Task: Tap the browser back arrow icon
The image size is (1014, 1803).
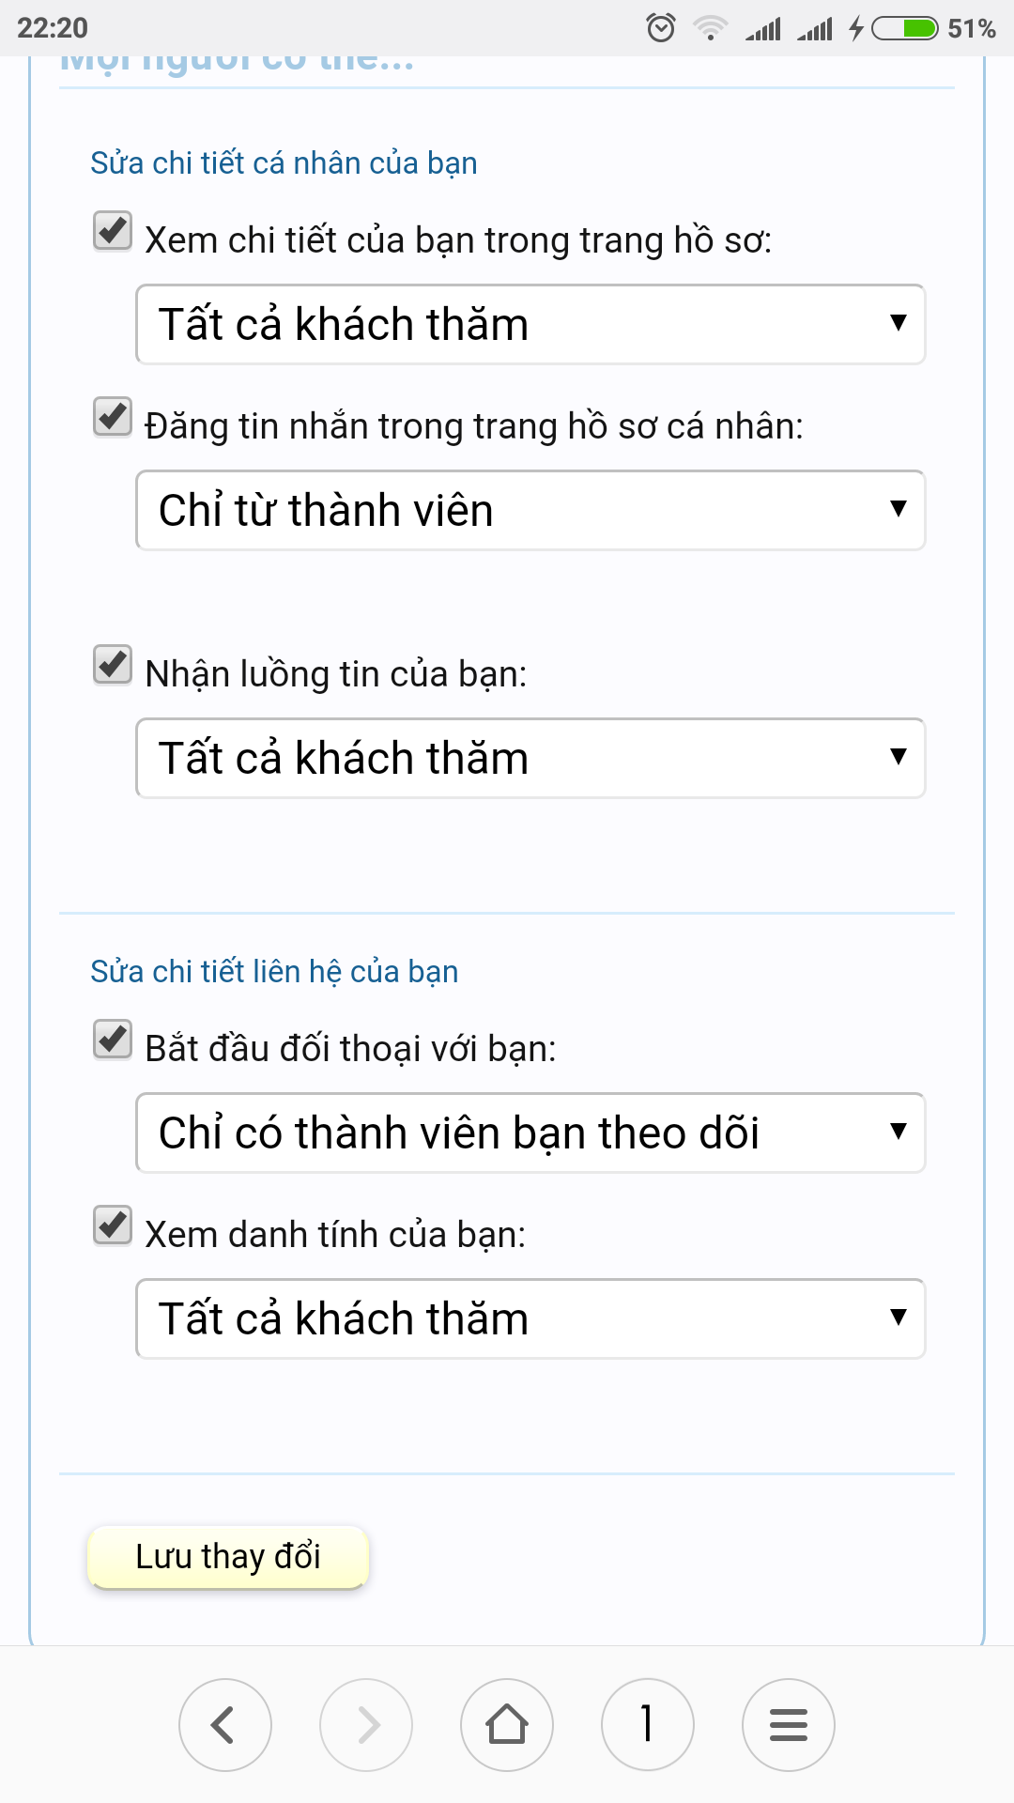Action: (x=225, y=1725)
